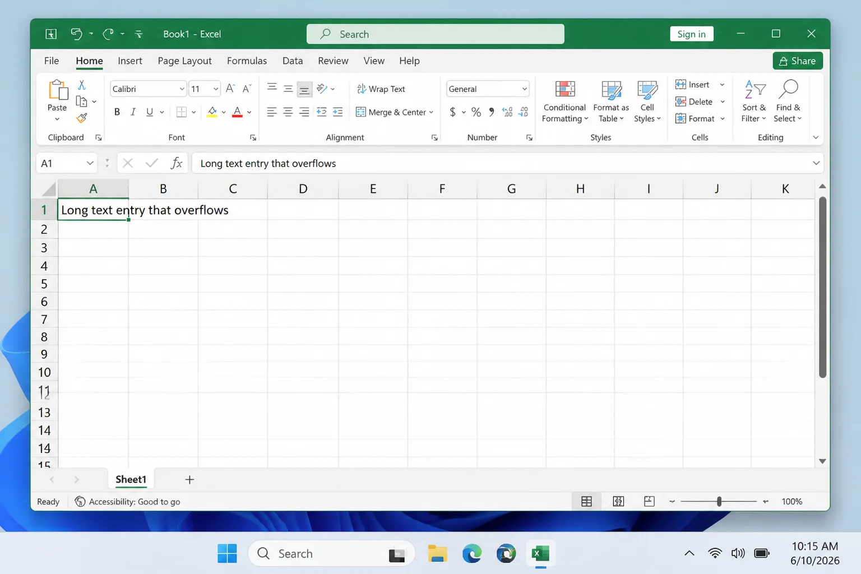The width and height of the screenshot is (861, 574).
Task: Switch to the Page Layout tab
Action: (184, 61)
